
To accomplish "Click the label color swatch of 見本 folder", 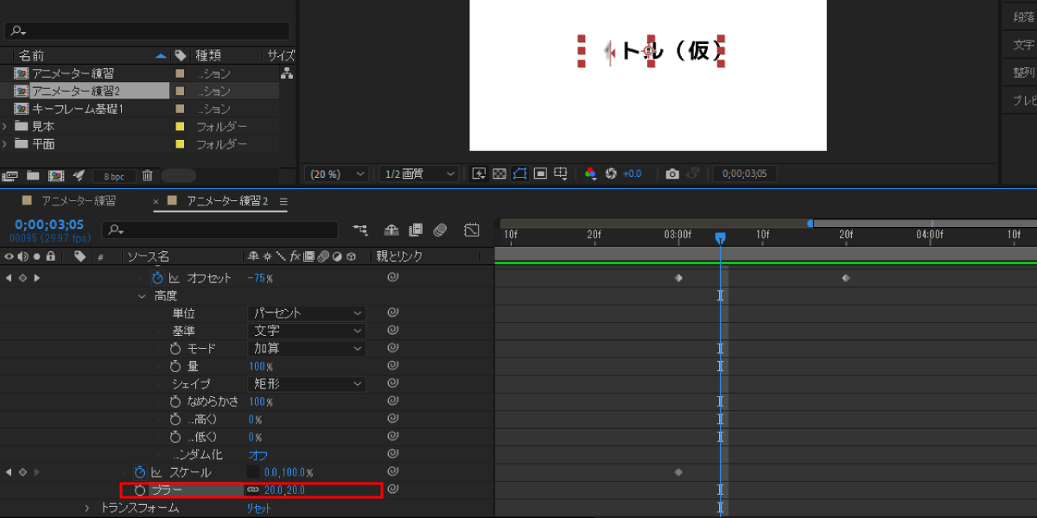I will (x=180, y=126).
